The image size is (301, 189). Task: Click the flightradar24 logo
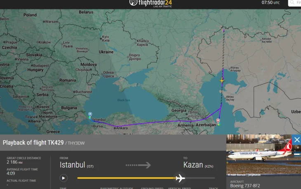tap(150, 3)
